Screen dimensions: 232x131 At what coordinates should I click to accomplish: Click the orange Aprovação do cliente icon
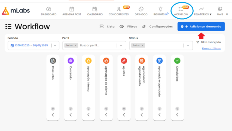106,61
